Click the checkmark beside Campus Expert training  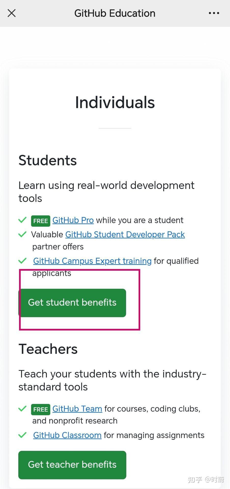[x=22, y=261]
